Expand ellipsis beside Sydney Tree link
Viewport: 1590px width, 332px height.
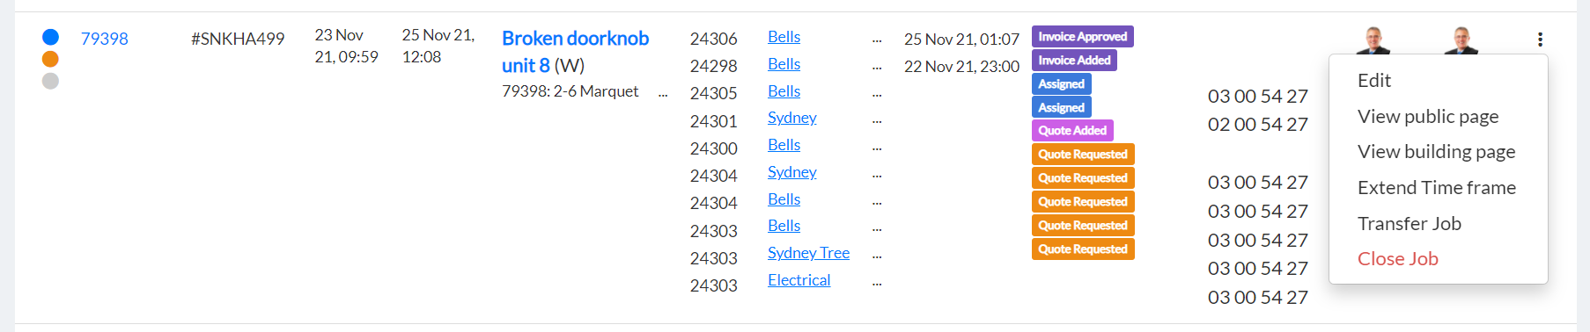(877, 256)
